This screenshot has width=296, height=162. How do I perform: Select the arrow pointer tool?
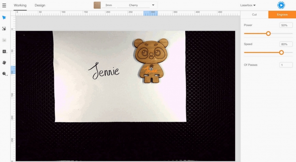(4, 18)
